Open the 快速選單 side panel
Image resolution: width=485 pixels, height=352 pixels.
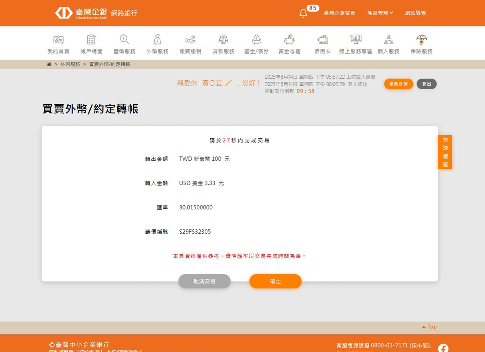(445, 152)
